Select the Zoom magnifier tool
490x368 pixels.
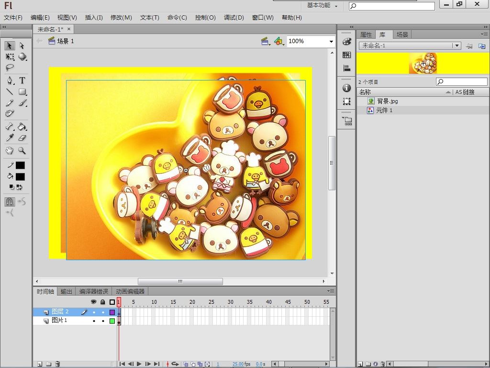click(22, 150)
